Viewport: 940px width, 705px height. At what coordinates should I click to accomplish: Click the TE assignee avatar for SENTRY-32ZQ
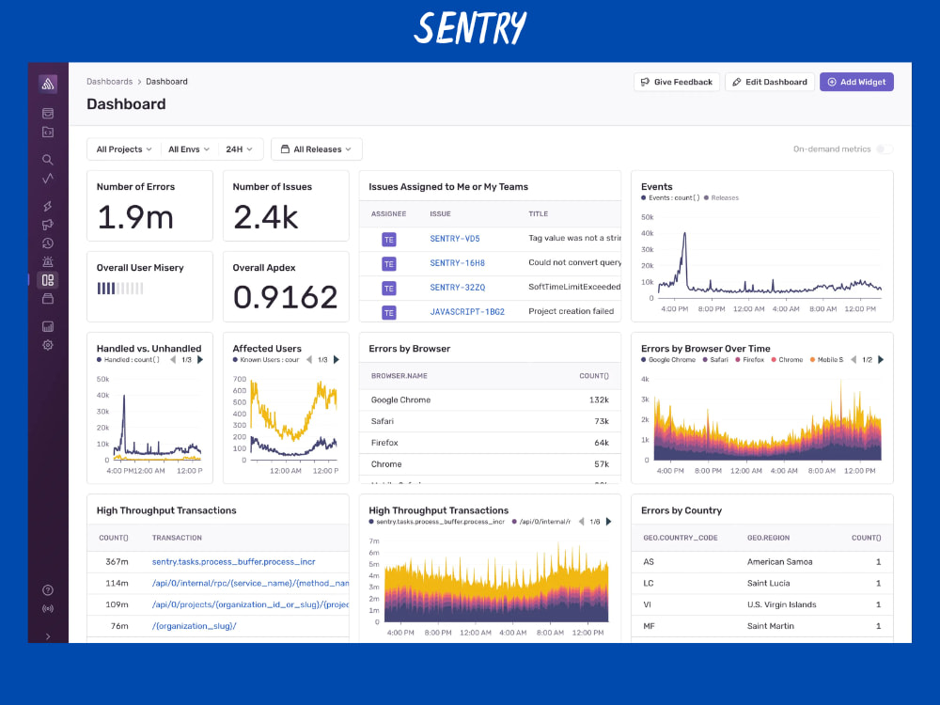click(389, 289)
